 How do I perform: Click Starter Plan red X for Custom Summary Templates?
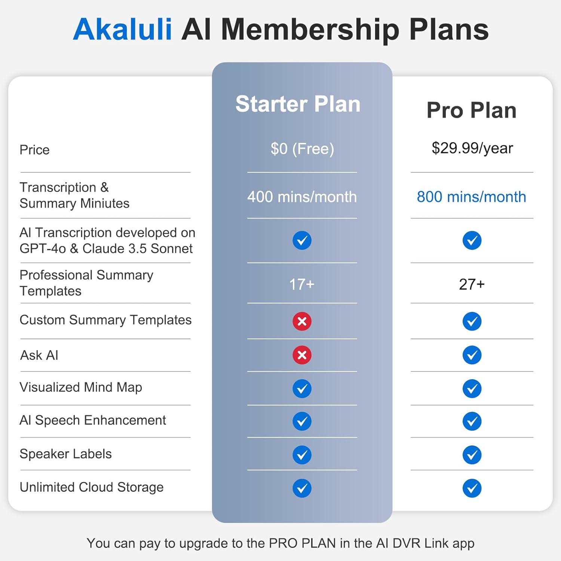click(x=302, y=321)
